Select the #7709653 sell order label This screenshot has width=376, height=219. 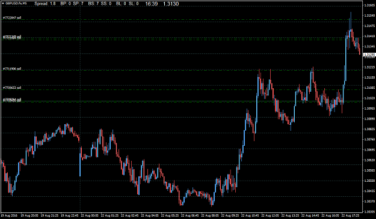click(x=12, y=88)
